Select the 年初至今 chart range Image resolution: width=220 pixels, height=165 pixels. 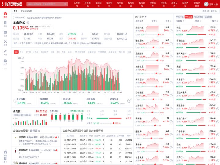pyautogui.click(x=45, y=52)
